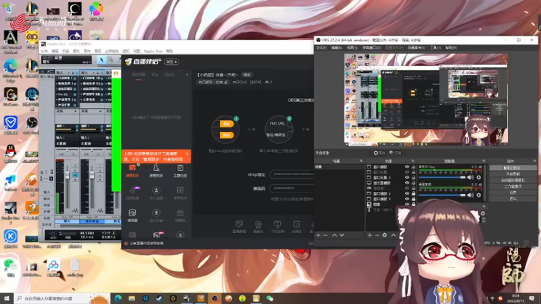The width and height of the screenshot is (541, 304).
Task: Open source properties gear below sources list
Action: (x=384, y=235)
